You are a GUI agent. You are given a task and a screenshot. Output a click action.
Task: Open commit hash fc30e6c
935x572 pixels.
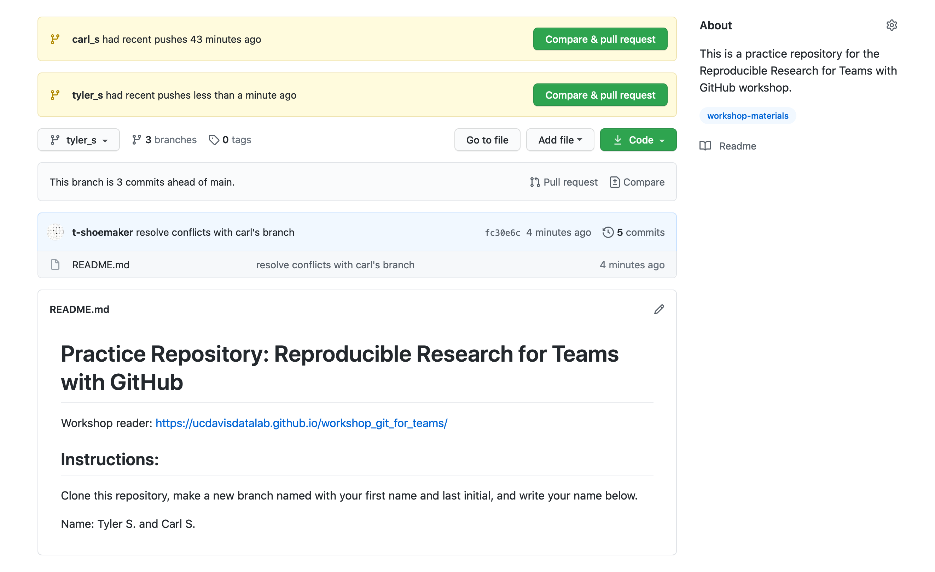503,233
